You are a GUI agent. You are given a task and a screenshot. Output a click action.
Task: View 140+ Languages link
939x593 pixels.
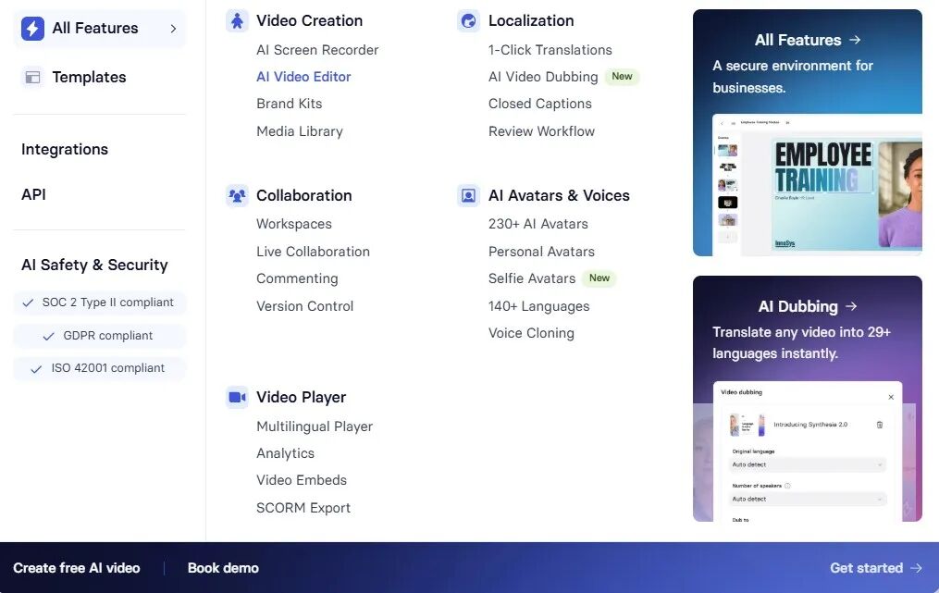[539, 306]
